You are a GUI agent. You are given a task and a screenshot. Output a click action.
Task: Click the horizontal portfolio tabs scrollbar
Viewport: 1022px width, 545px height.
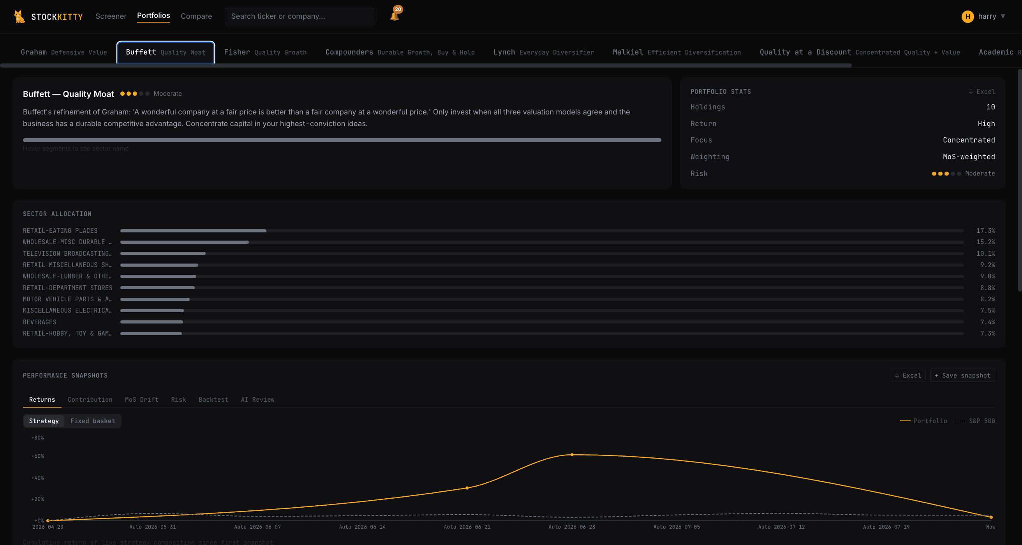426,65
